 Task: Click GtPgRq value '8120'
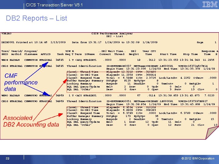(127, 80)
